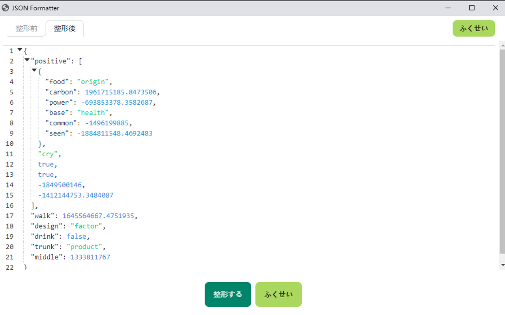Screen dimensions: 505x315
Task: Click the 整形する button
Action: coord(228,294)
